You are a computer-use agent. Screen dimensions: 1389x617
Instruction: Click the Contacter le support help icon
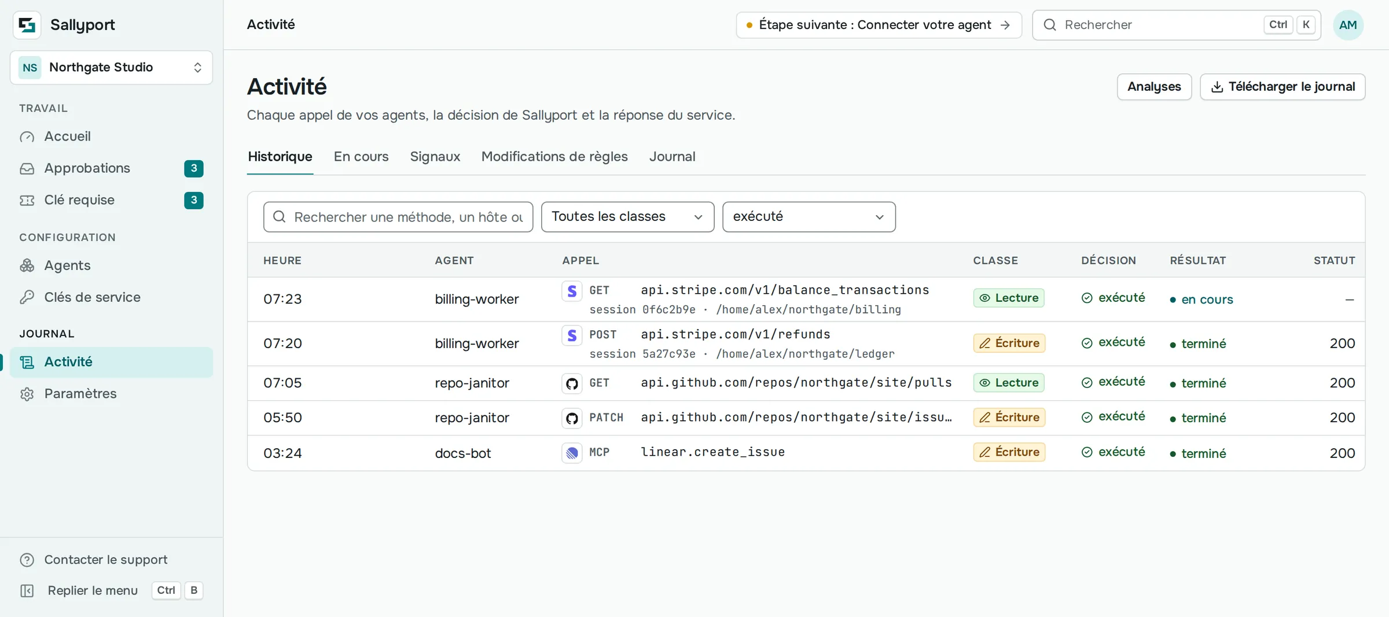(x=27, y=560)
